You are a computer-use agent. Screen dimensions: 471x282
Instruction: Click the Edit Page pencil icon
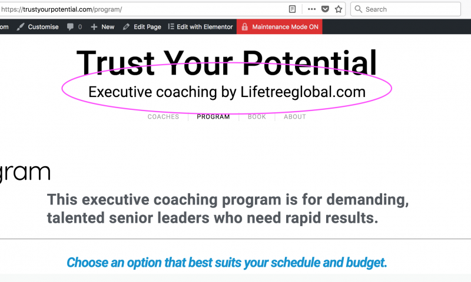tap(126, 27)
